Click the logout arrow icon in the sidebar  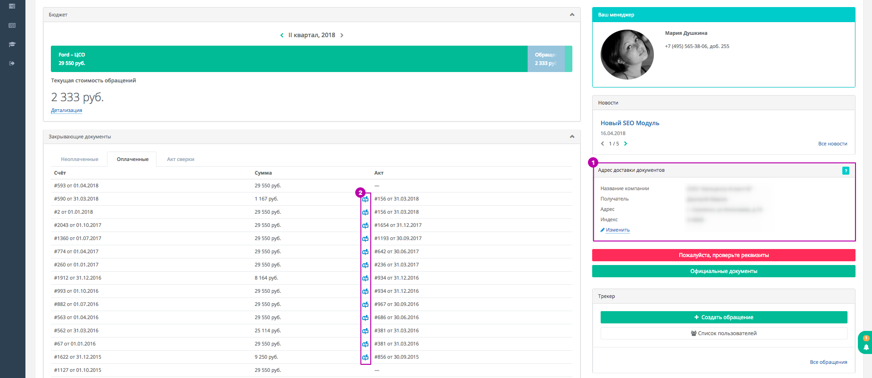[12, 63]
